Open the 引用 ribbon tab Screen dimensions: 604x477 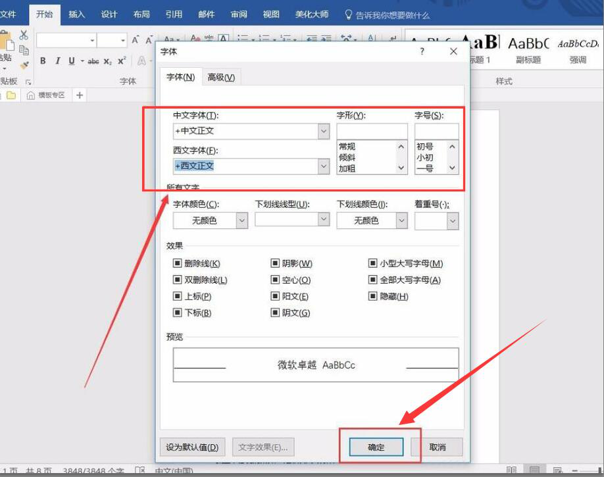[174, 14]
